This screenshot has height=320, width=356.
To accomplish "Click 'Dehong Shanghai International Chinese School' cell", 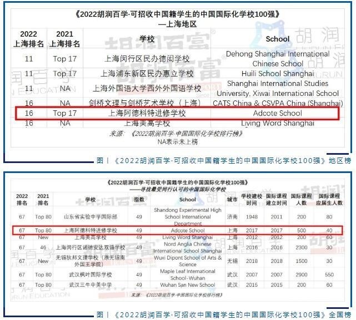I will (278, 59).
